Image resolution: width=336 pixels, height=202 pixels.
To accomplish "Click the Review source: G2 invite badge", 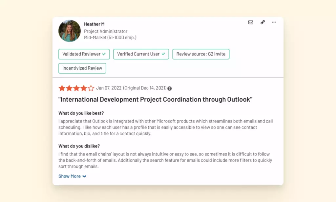I will tap(201, 54).
